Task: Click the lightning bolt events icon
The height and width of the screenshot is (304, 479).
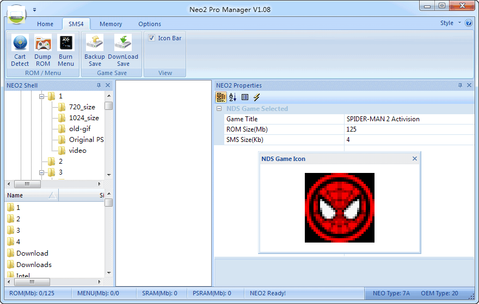Action: pos(257,97)
